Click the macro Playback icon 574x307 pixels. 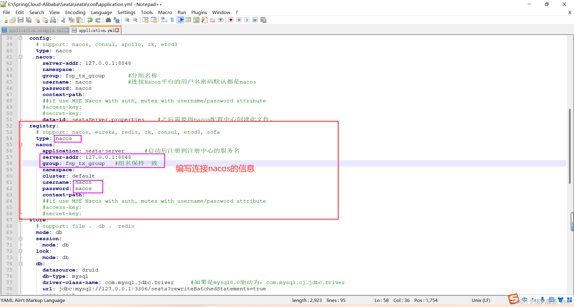[247, 20]
